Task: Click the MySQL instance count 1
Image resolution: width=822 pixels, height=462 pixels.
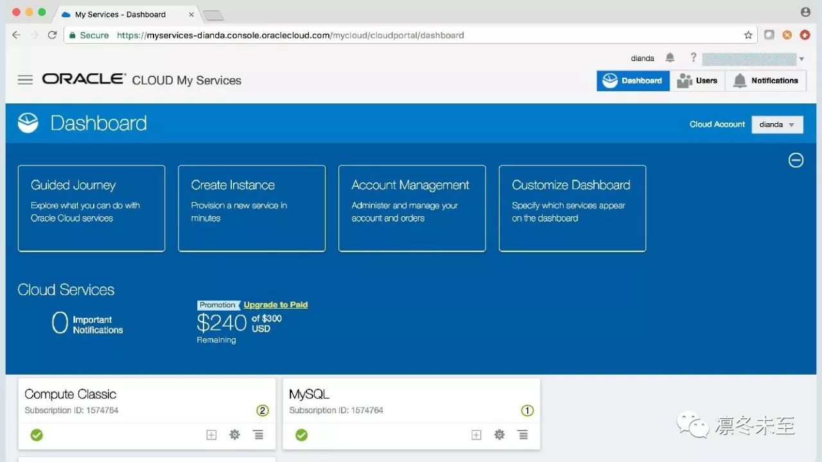Action: (527, 411)
